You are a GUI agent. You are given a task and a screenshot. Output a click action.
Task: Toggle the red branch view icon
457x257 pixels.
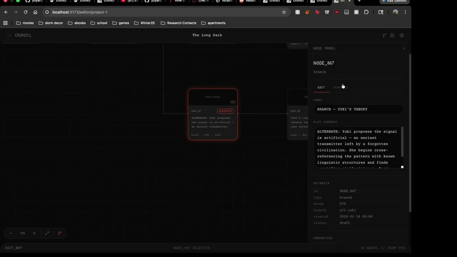(60, 233)
